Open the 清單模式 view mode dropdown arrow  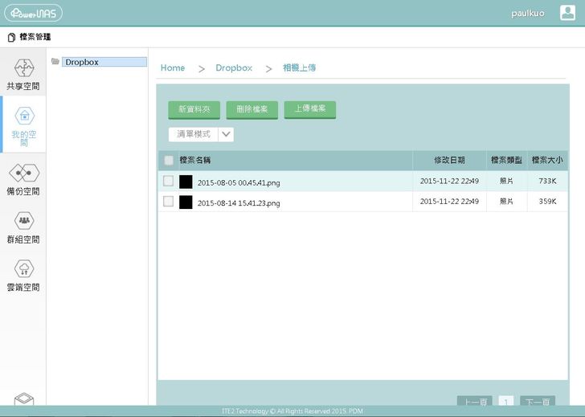pos(226,134)
